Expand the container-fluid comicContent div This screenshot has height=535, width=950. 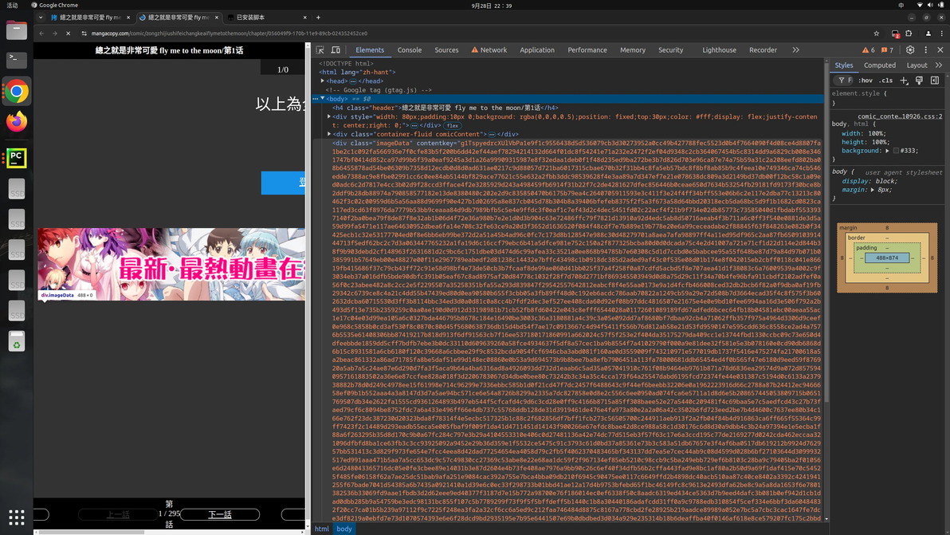click(x=329, y=134)
